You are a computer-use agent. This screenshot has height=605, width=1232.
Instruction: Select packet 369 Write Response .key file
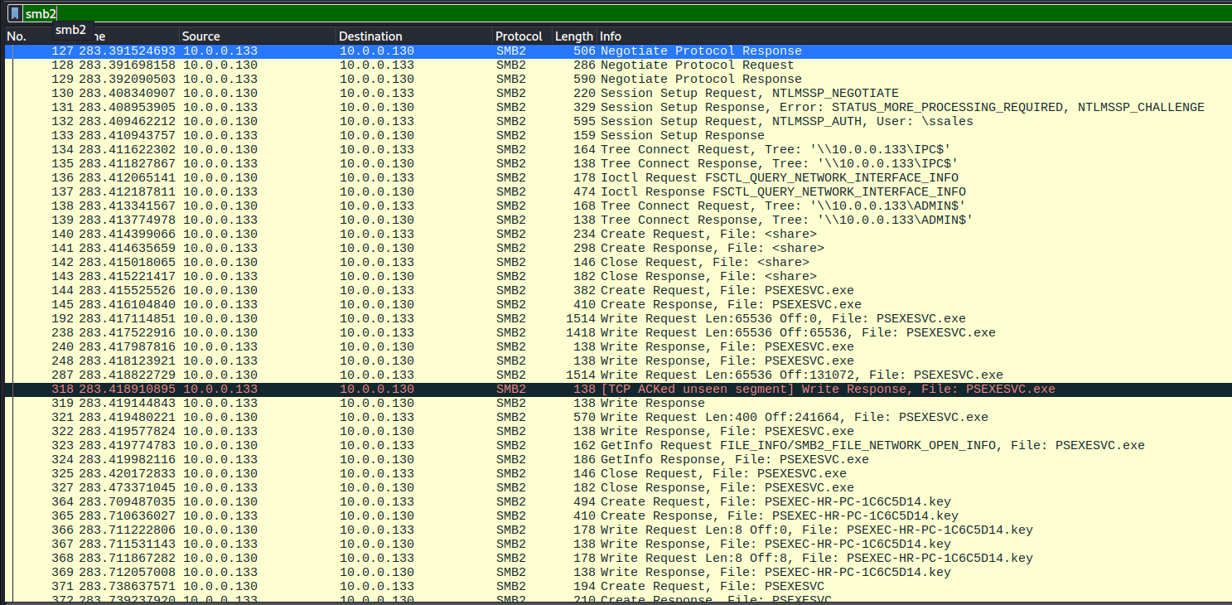617,572
